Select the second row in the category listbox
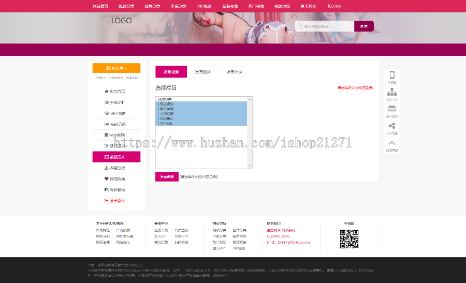 tap(201, 104)
